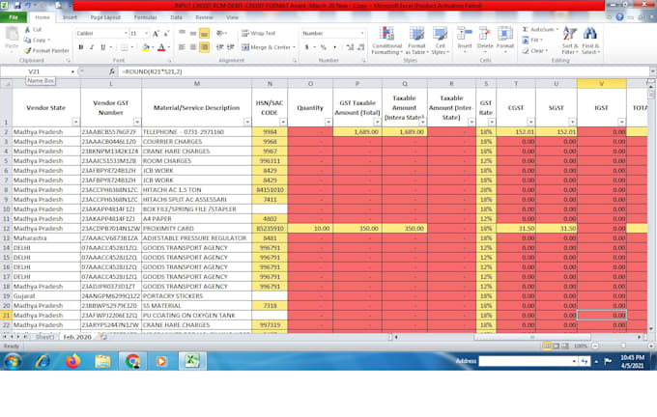
Task: Open the Number format dropdown
Action: (x=362, y=33)
